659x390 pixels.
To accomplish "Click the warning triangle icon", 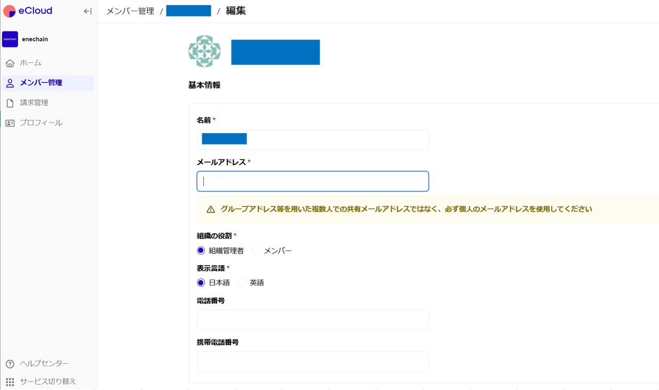I will 211,209.
